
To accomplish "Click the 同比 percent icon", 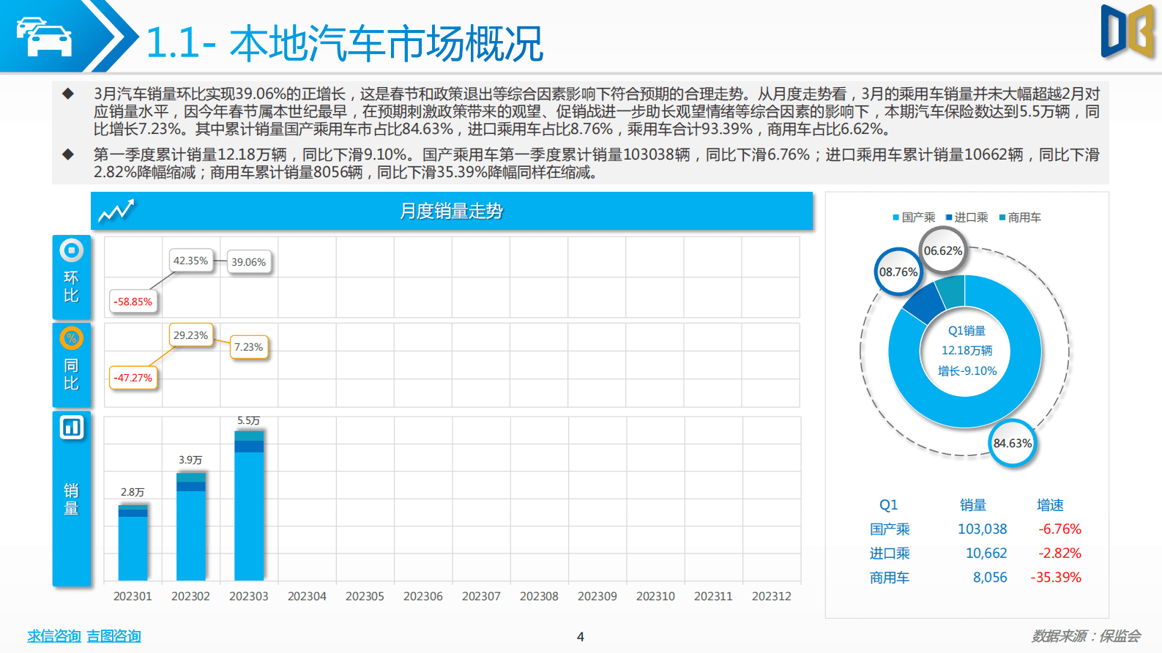I will (x=71, y=338).
